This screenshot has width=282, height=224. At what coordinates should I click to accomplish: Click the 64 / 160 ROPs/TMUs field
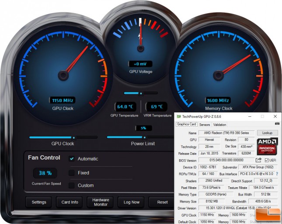[x=208, y=174]
